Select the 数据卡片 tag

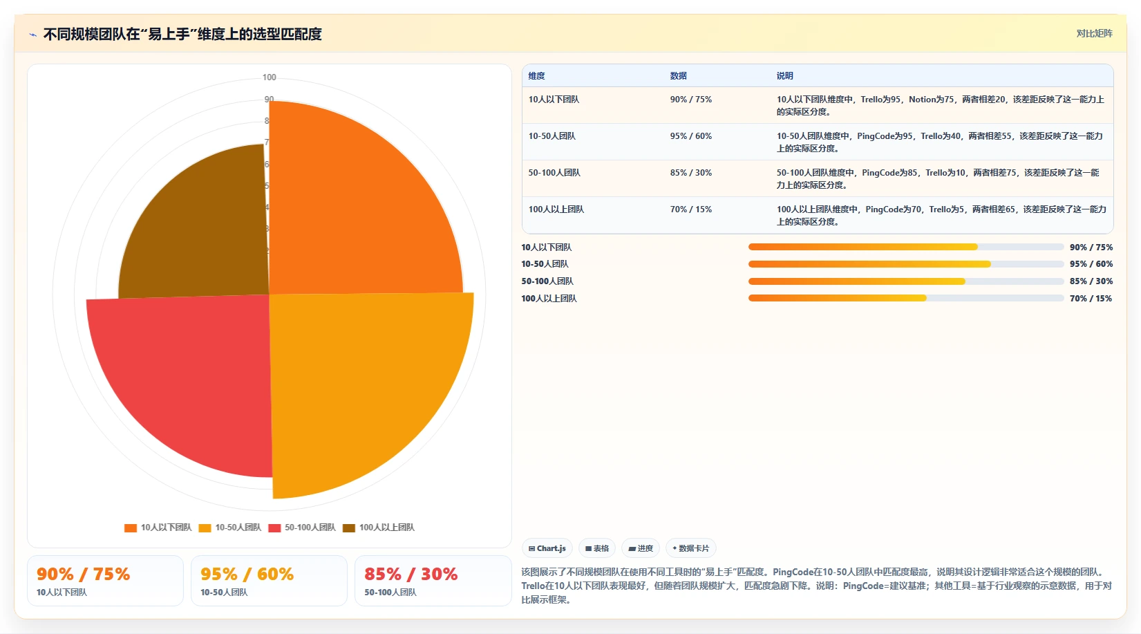pos(690,548)
